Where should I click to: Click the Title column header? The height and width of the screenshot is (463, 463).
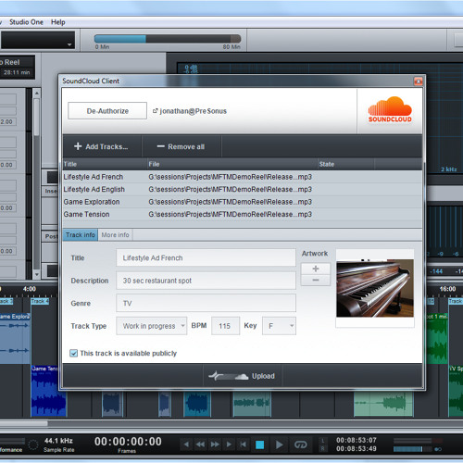(105, 164)
